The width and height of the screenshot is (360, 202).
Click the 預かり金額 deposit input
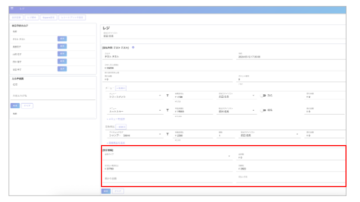[167, 179]
